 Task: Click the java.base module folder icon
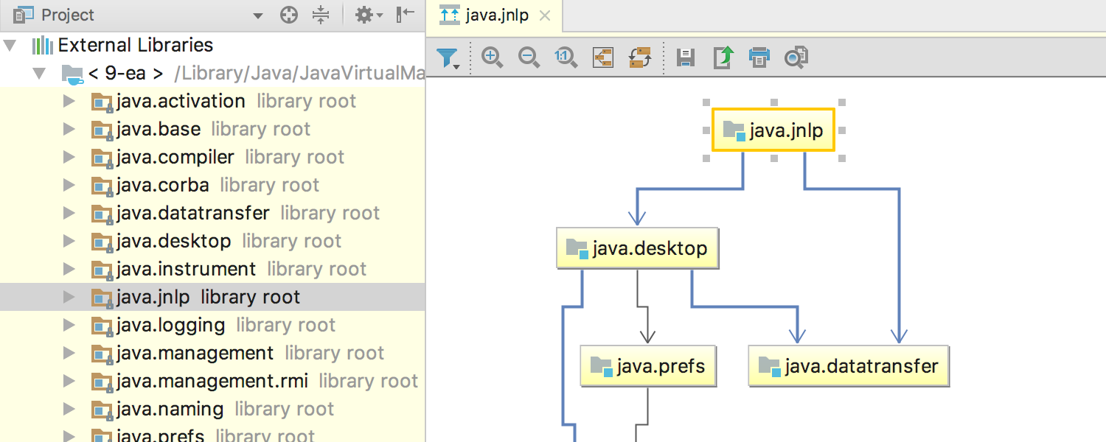click(x=102, y=130)
